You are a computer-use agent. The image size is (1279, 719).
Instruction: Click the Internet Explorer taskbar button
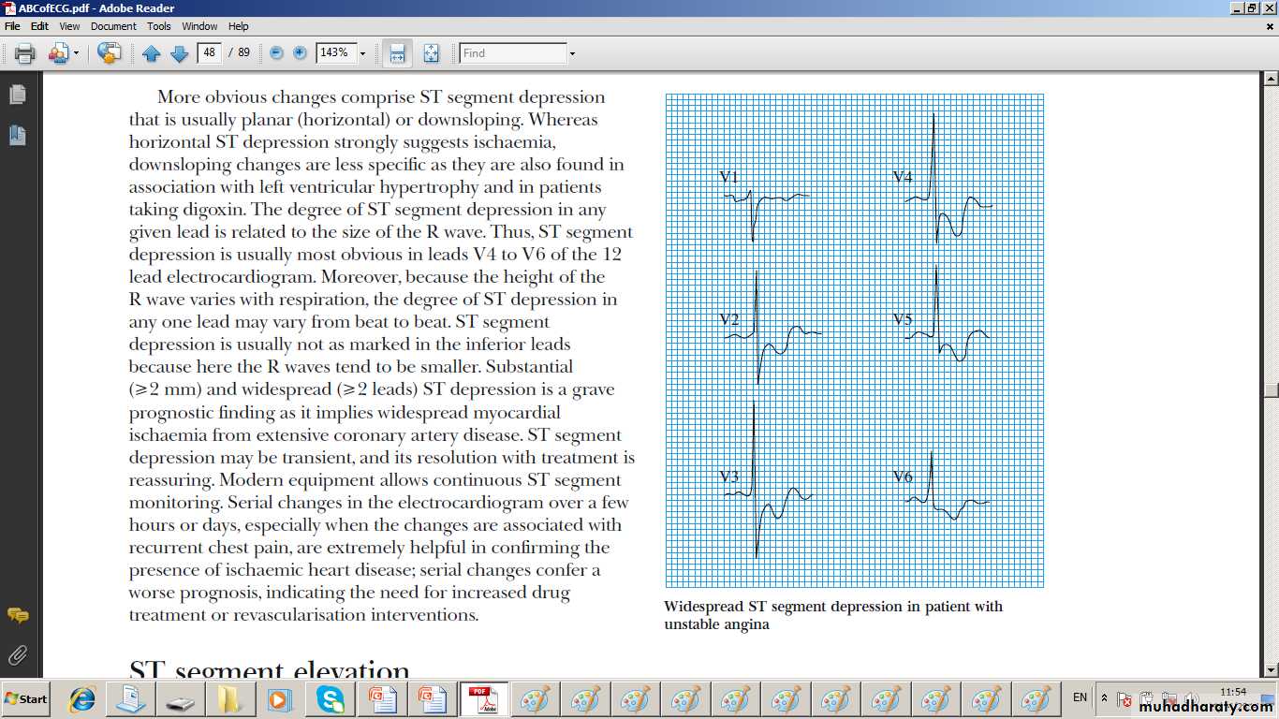(x=82, y=698)
